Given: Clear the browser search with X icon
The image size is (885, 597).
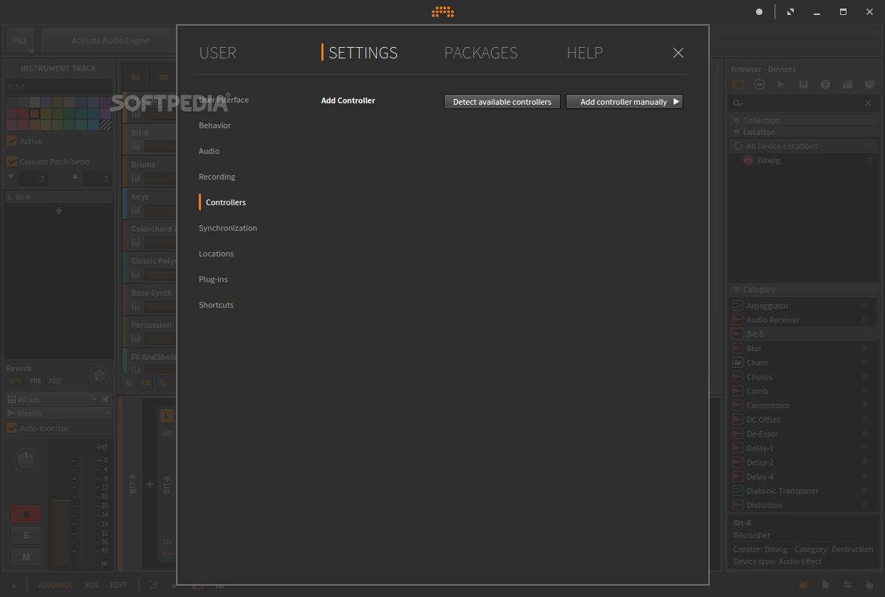Looking at the screenshot, I should [868, 103].
